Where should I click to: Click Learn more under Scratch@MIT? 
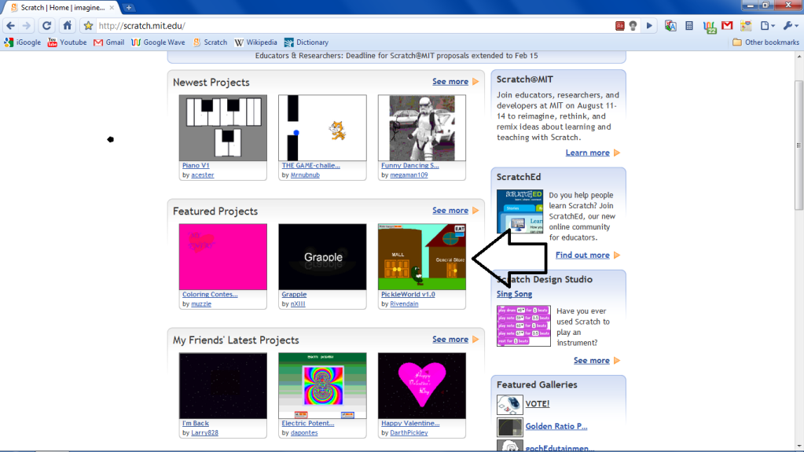click(588, 153)
